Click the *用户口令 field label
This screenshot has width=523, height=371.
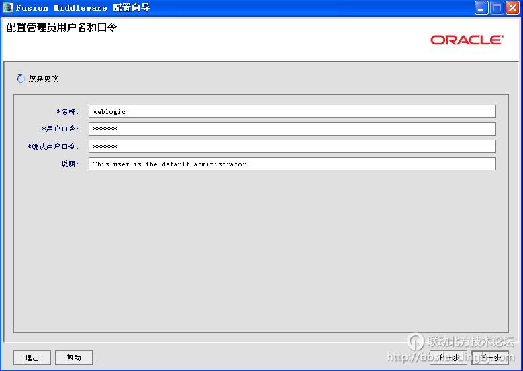pyautogui.click(x=60, y=129)
